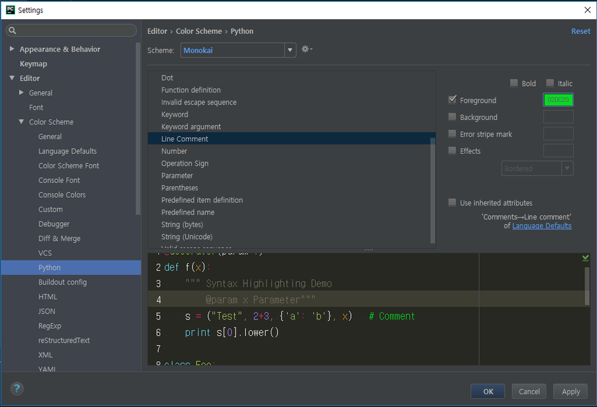This screenshot has height=407, width=597.
Task: Select the RegExp color scheme page
Action: [50, 325]
